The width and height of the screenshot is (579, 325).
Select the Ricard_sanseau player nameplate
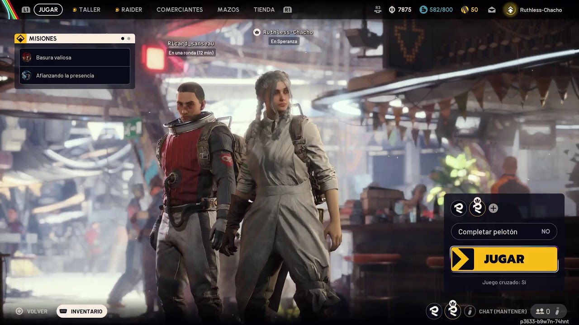(191, 43)
